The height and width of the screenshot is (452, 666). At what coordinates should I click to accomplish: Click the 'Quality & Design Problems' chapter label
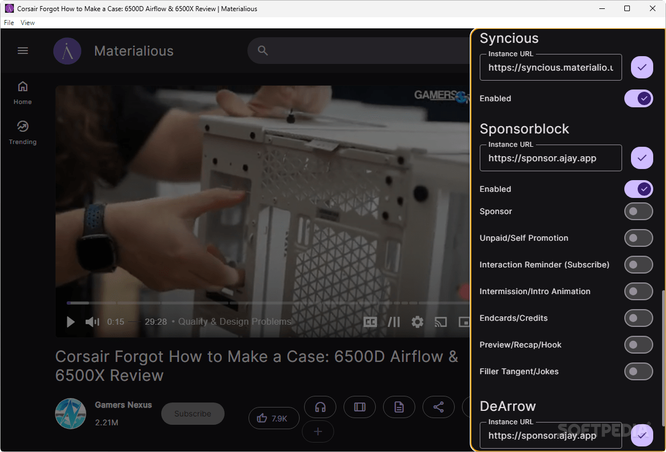235,321
